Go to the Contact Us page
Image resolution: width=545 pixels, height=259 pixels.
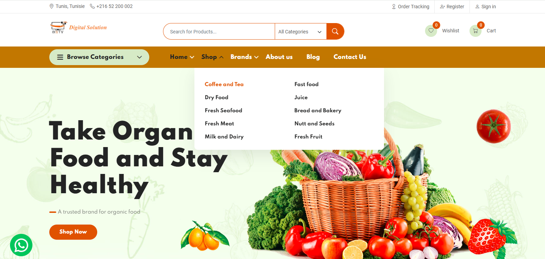point(350,57)
